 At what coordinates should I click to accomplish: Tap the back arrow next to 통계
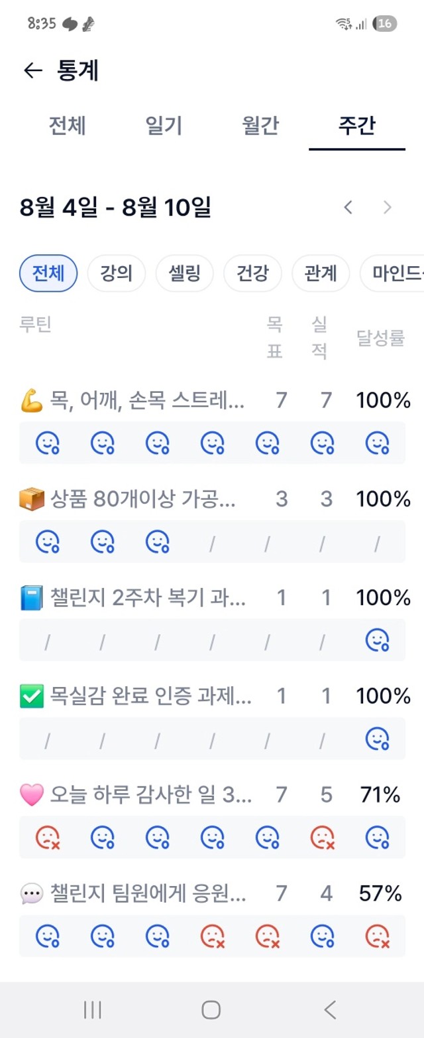(32, 70)
